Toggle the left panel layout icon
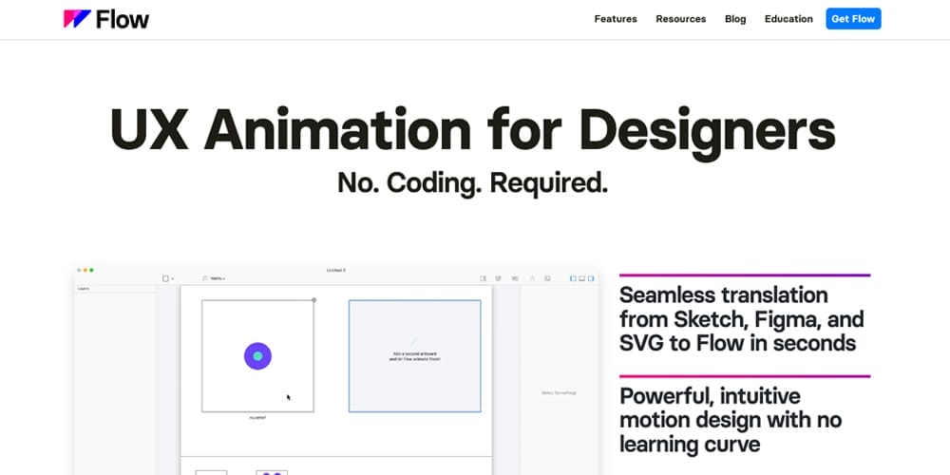Image resolution: width=950 pixels, height=475 pixels. (x=573, y=278)
